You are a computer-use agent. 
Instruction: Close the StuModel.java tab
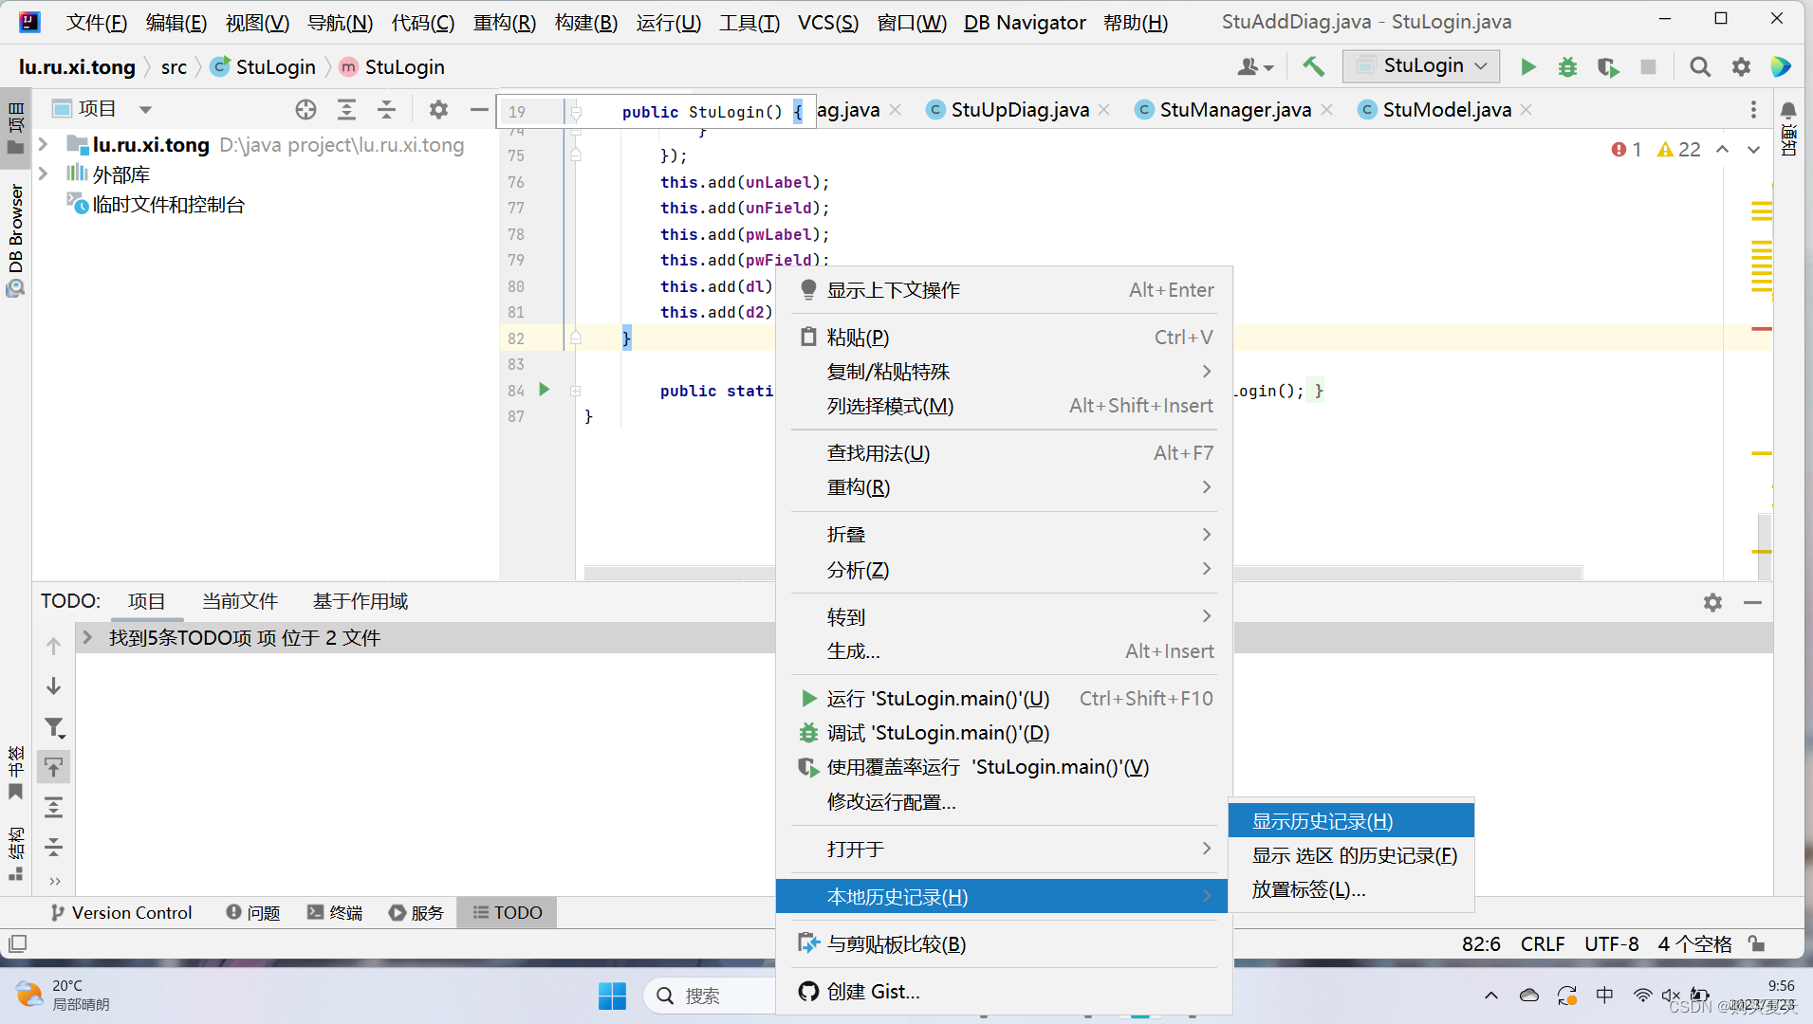[x=1526, y=110]
